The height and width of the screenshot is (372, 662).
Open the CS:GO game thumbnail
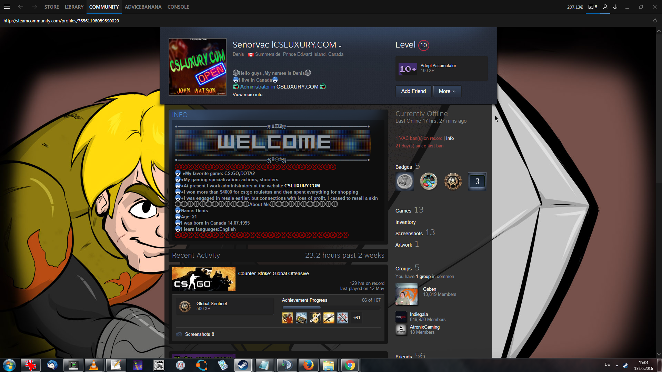coord(203,279)
